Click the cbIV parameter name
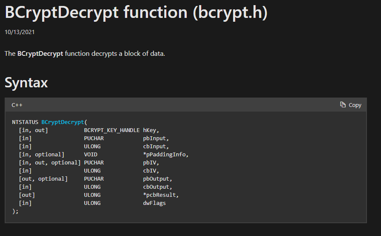This screenshot has width=381, height=236. [151, 171]
